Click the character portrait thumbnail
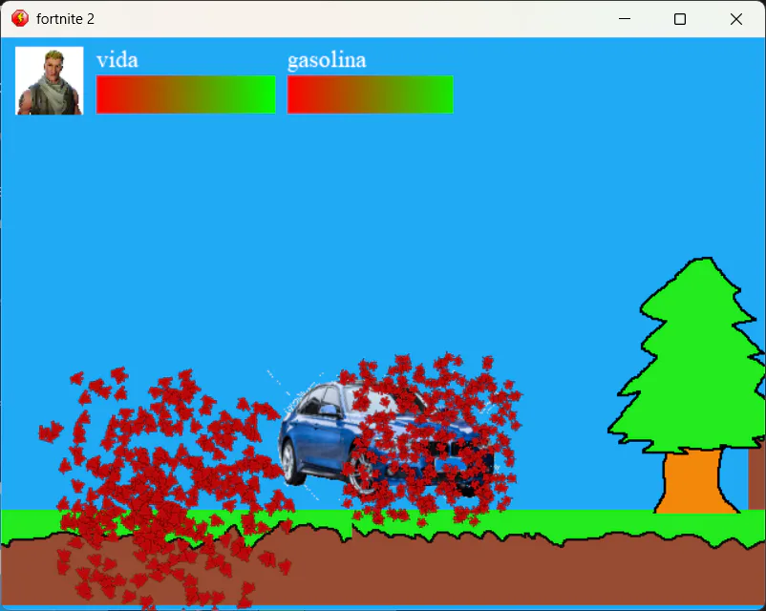This screenshot has height=611, width=766. click(50, 80)
